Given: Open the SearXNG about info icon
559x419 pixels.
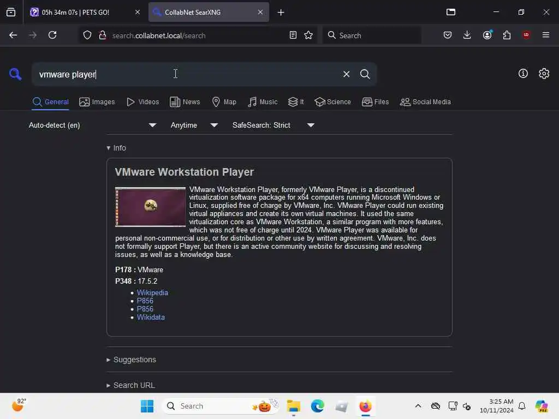Looking at the screenshot, I should (x=523, y=74).
